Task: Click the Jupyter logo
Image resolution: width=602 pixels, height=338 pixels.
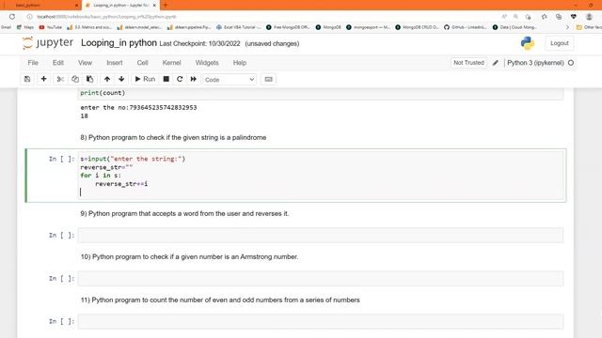Action: coord(48,43)
